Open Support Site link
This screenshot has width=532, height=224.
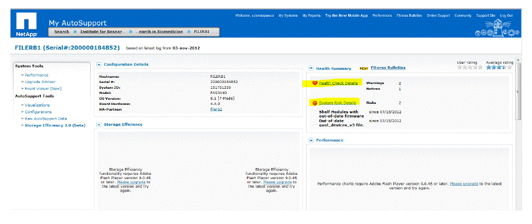tap(486, 16)
